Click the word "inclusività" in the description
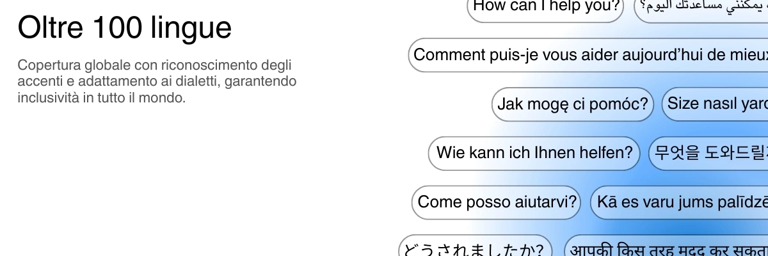The height and width of the screenshot is (256, 768). (x=49, y=99)
